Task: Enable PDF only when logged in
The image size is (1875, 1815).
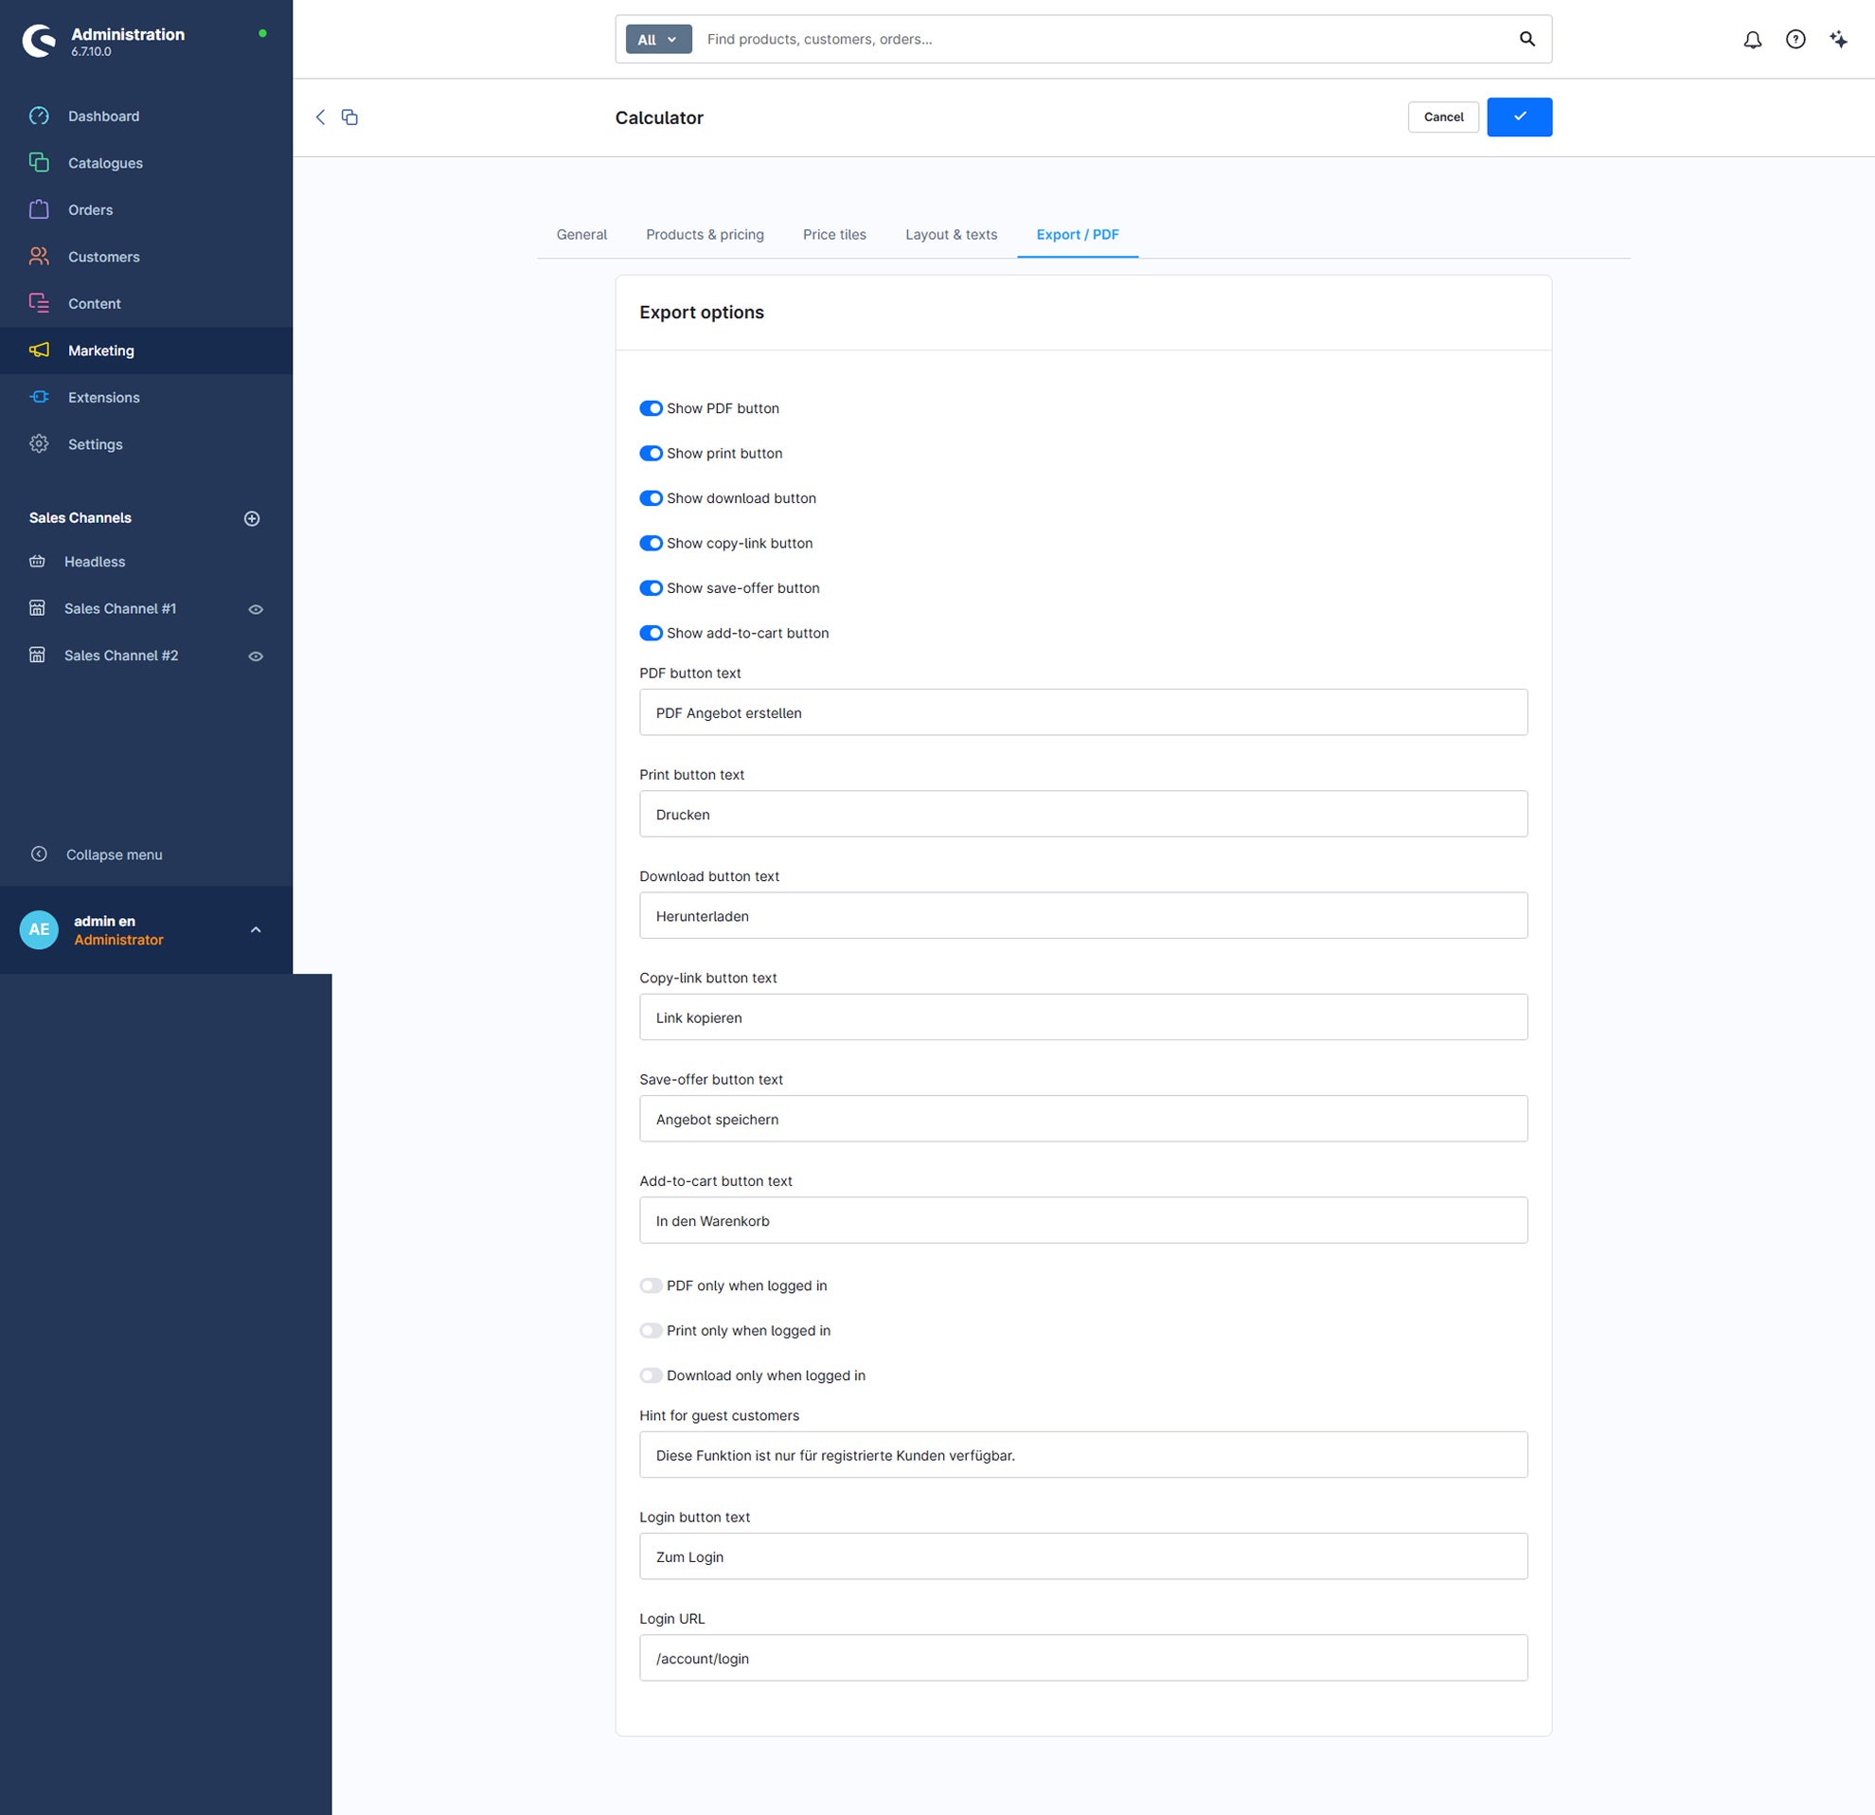Action: tap(651, 1285)
